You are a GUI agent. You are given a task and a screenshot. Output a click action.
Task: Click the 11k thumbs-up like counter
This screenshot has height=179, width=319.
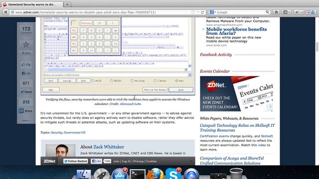(x=26, y=65)
